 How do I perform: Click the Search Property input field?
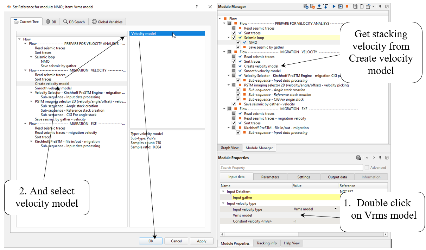pyautogui.click(x=291, y=168)
